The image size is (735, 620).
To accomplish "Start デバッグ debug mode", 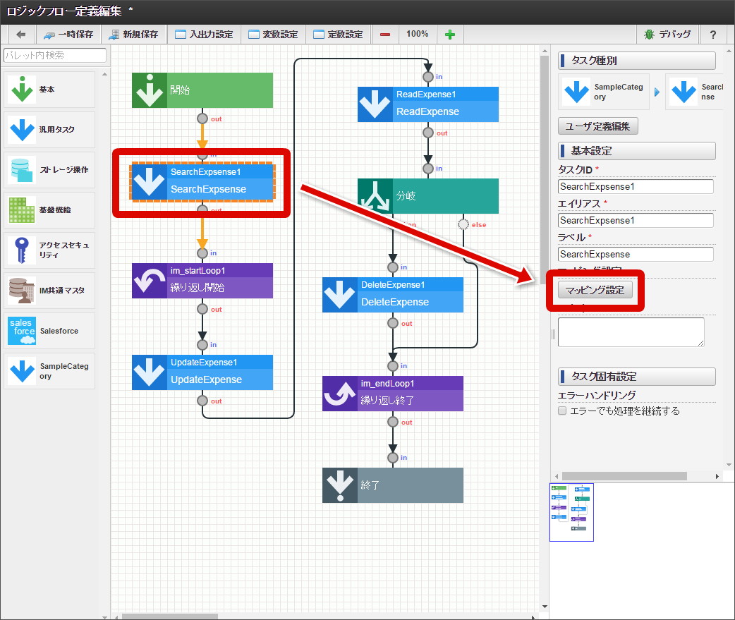I will coord(667,35).
